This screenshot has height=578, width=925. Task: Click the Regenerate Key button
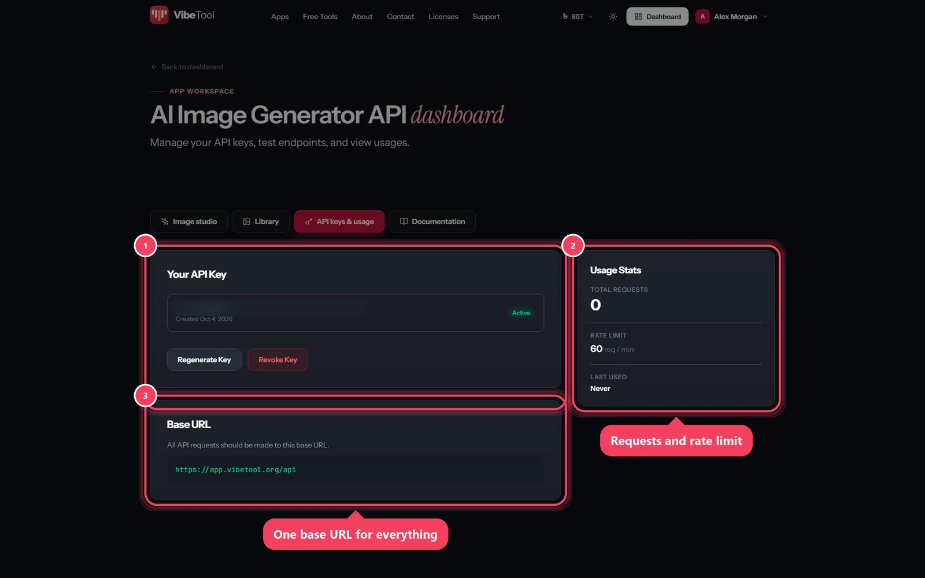[204, 360]
